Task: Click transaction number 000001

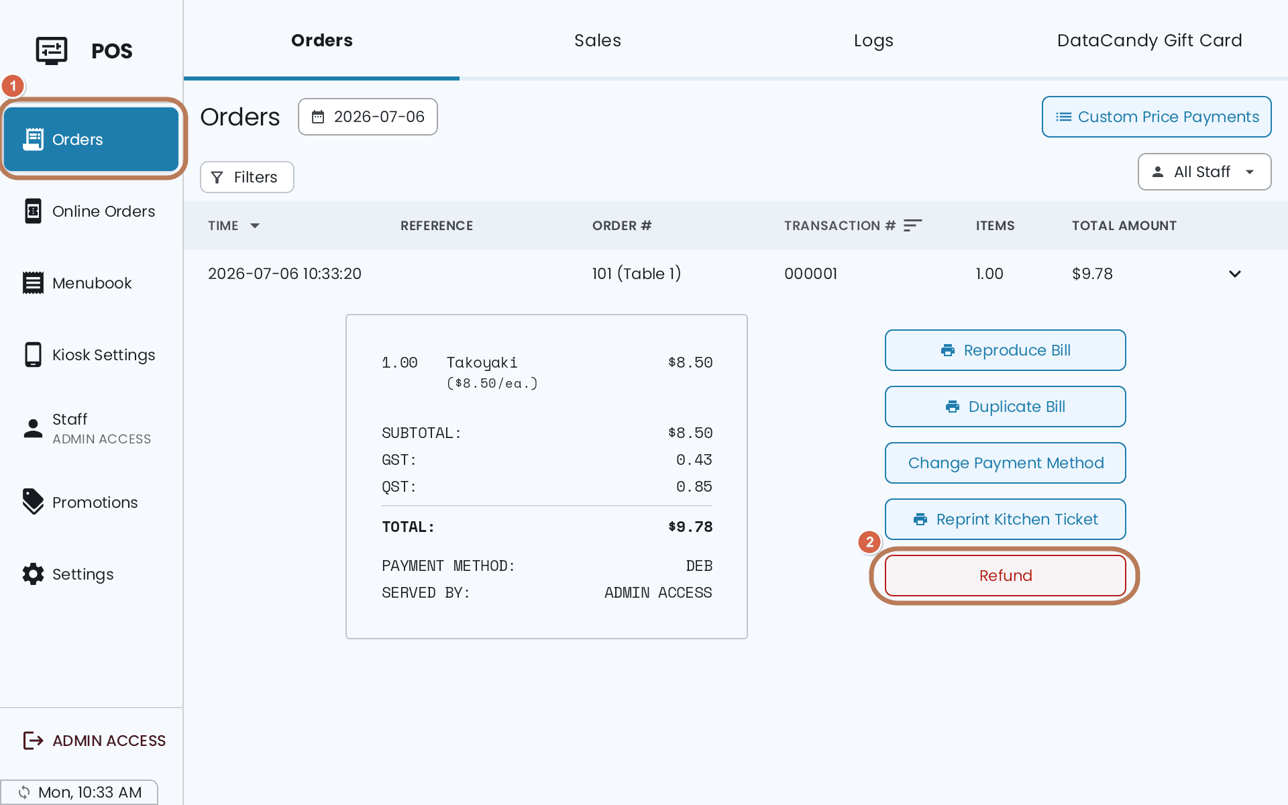Action: click(810, 274)
